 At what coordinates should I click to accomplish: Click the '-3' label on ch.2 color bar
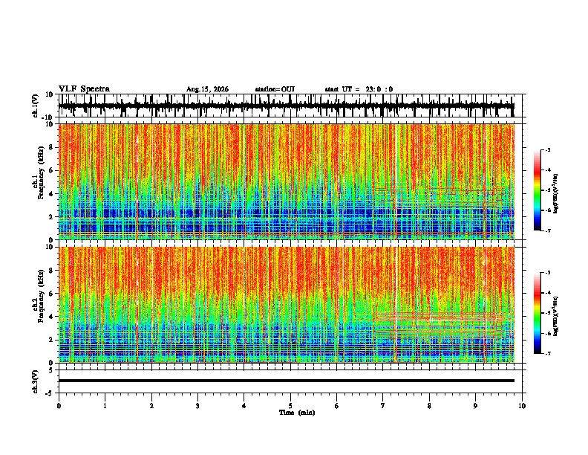click(548, 273)
